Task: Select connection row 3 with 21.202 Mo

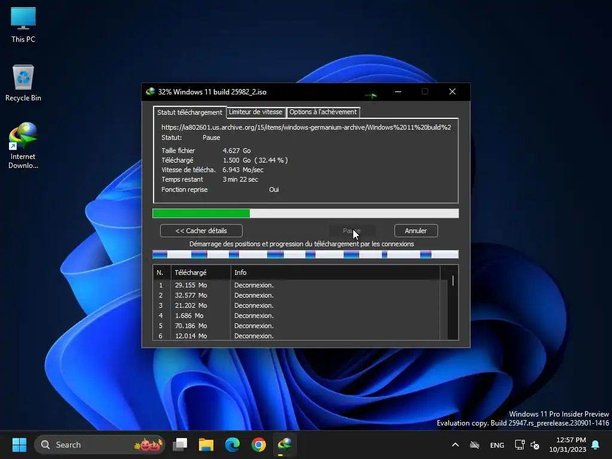Action: [x=296, y=305]
